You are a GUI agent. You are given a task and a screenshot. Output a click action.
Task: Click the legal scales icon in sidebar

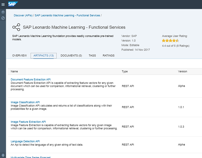(x=3, y=155)
